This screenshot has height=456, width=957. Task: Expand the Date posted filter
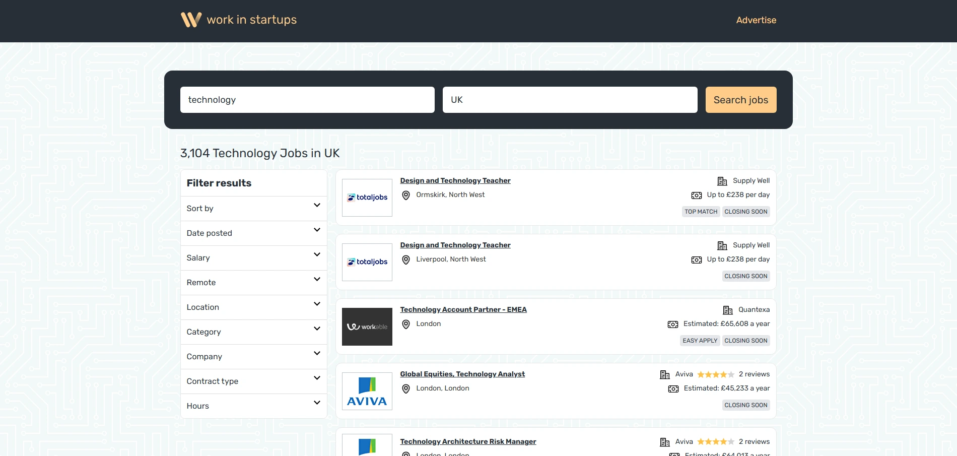[x=254, y=233]
